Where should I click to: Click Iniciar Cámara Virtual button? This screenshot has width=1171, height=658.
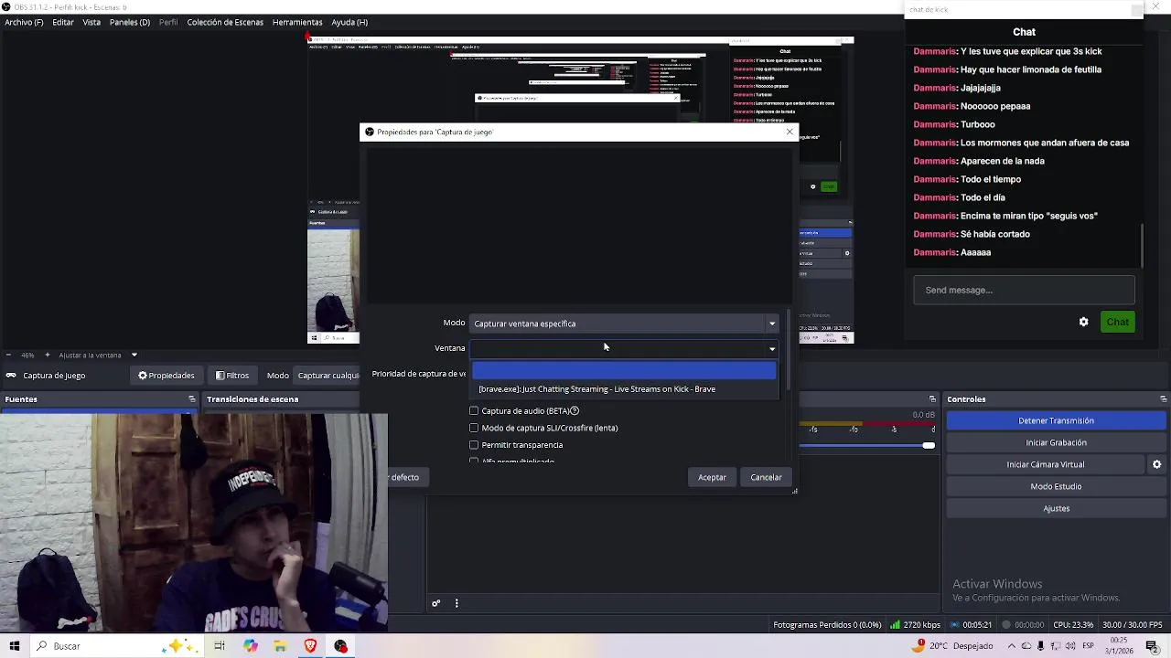[x=1046, y=464]
